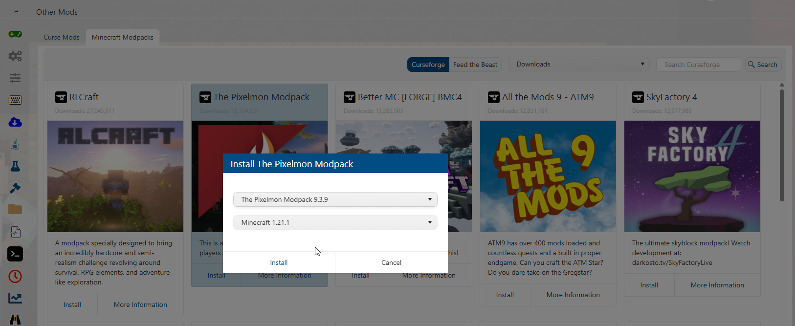Select the Minecraft Modpacks tab

click(x=122, y=37)
